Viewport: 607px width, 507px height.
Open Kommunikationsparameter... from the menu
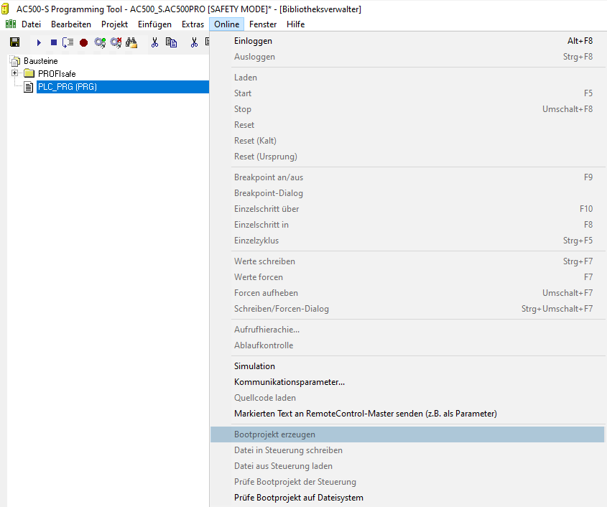coord(289,382)
